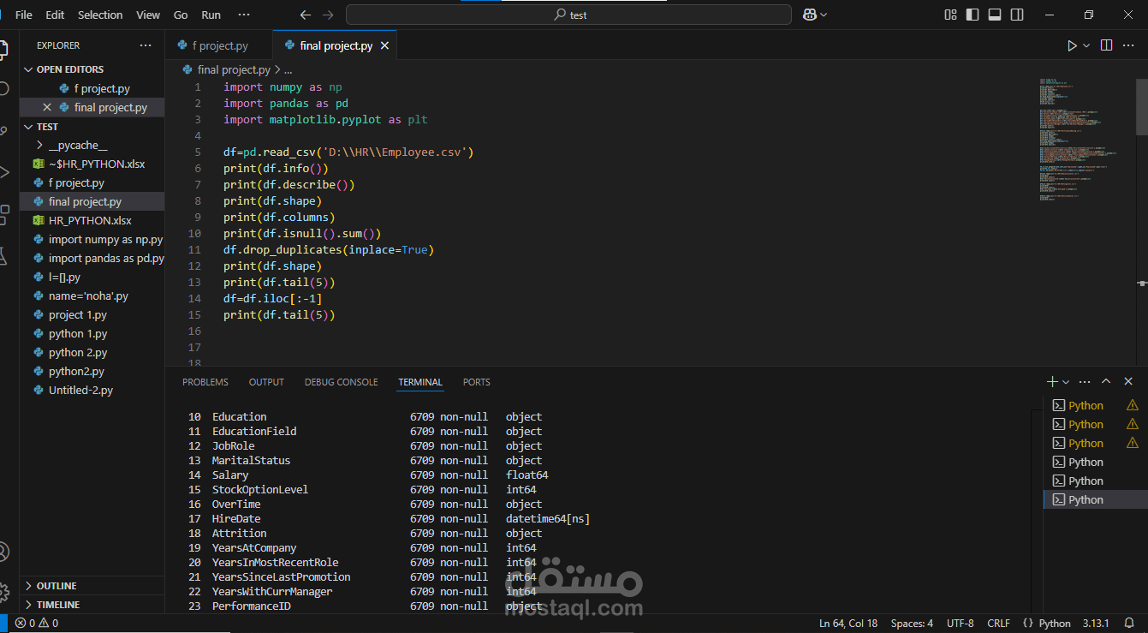Click the Extensions icon in the activity bar

4,214
